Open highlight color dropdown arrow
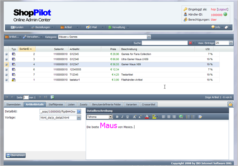The height and width of the screenshot is (166, 238). tap(157, 117)
